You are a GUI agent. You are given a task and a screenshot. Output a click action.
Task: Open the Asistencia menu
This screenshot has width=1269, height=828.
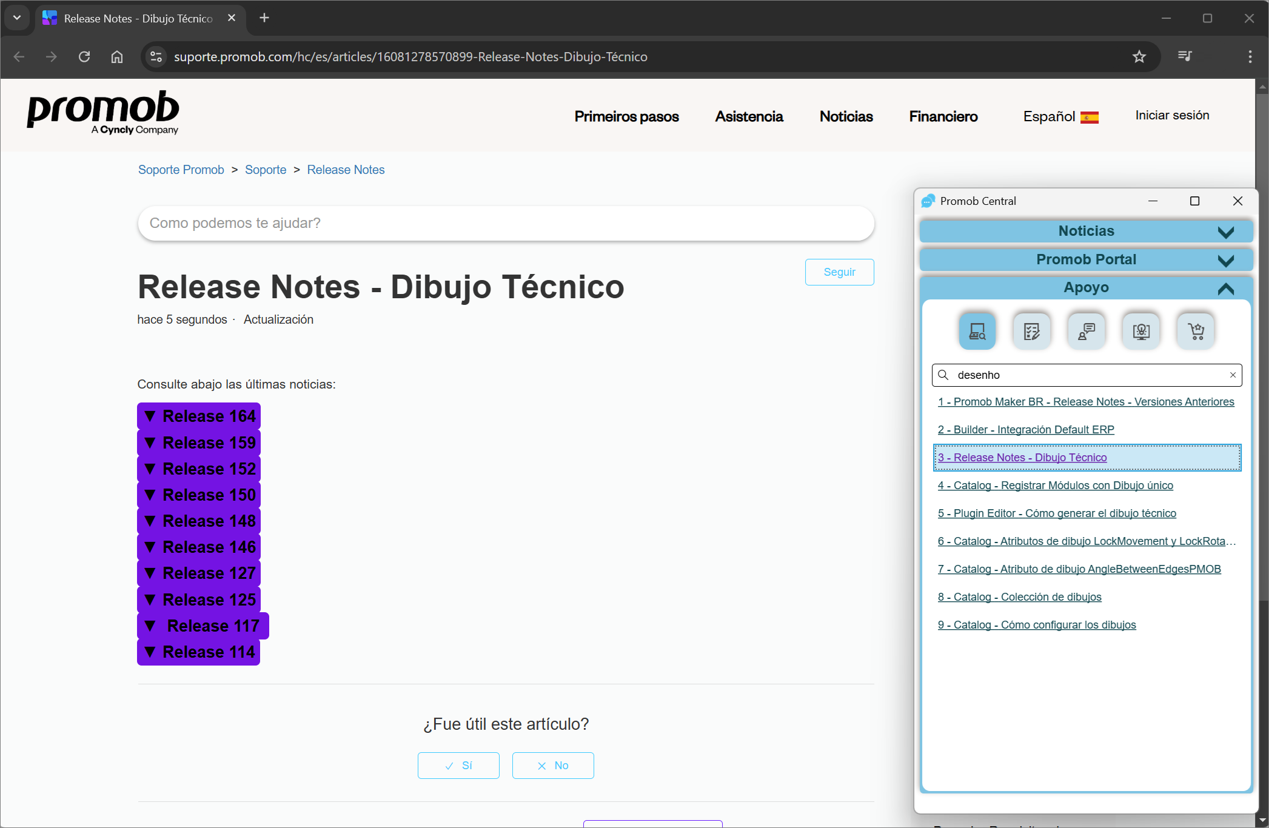(x=749, y=116)
